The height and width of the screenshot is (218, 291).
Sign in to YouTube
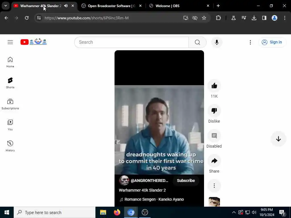[272, 42]
